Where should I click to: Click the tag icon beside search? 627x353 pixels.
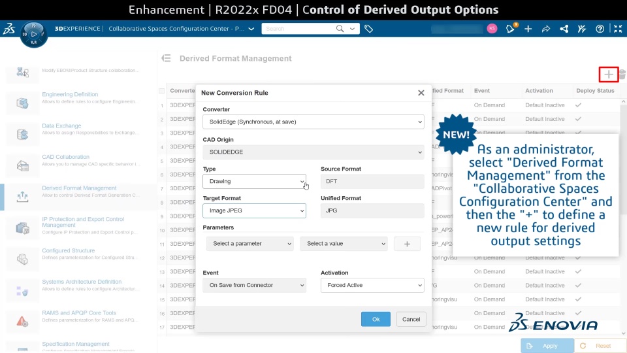(x=369, y=29)
